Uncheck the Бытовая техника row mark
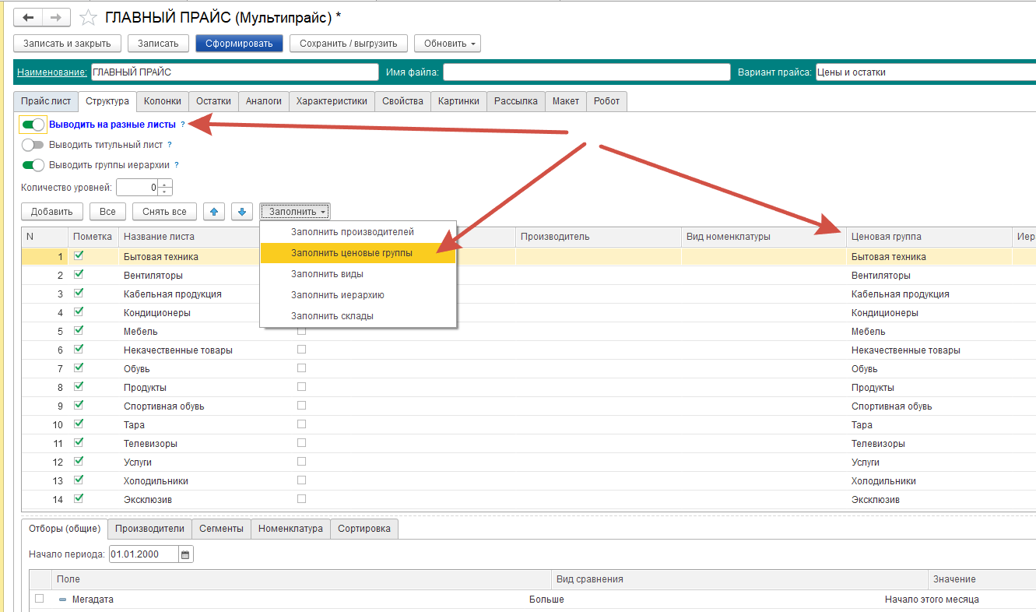Screen dimensions: 1036x612 tap(79, 255)
